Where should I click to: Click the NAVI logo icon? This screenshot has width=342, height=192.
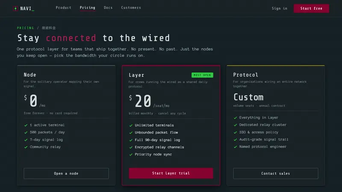15,9
